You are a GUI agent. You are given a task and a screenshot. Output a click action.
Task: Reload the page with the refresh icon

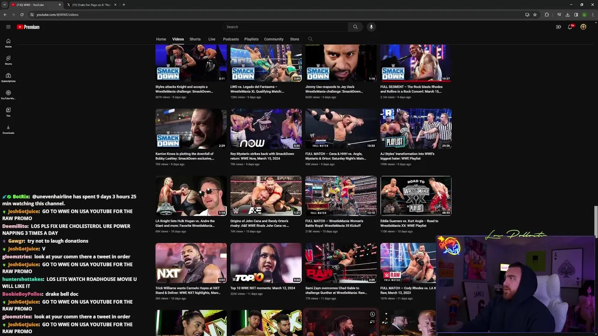[x=22, y=14]
